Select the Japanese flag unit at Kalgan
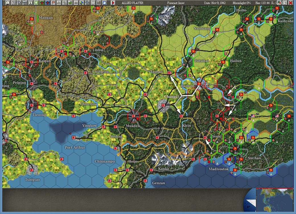 click(32, 62)
